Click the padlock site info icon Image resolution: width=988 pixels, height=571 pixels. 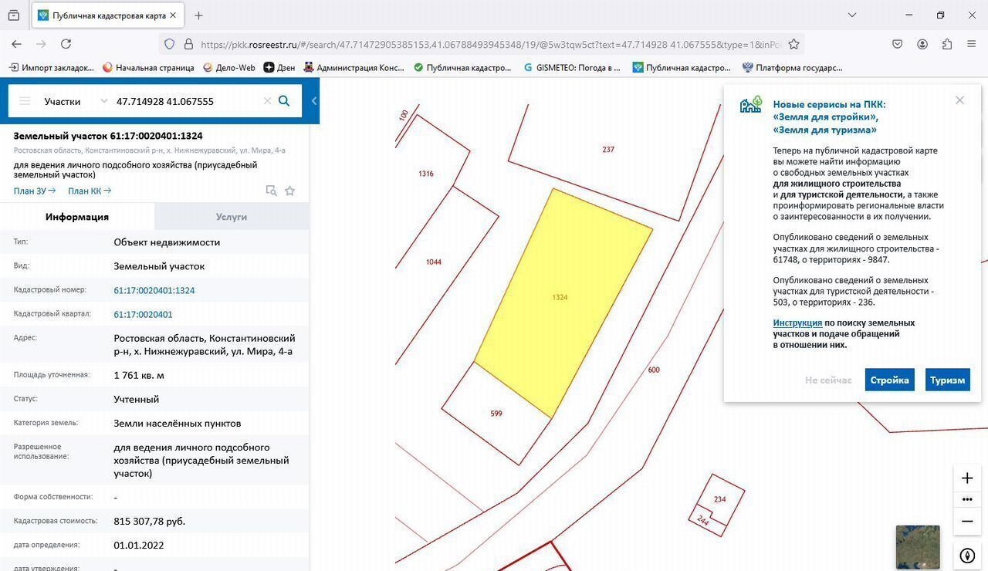tap(188, 44)
